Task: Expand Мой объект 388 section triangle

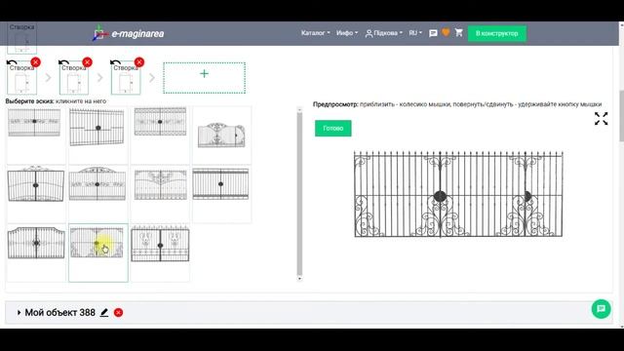Action: click(19, 313)
